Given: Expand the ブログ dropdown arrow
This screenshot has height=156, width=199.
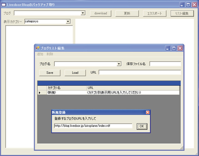Looking at the screenshot, I should click(x=83, y=13).
